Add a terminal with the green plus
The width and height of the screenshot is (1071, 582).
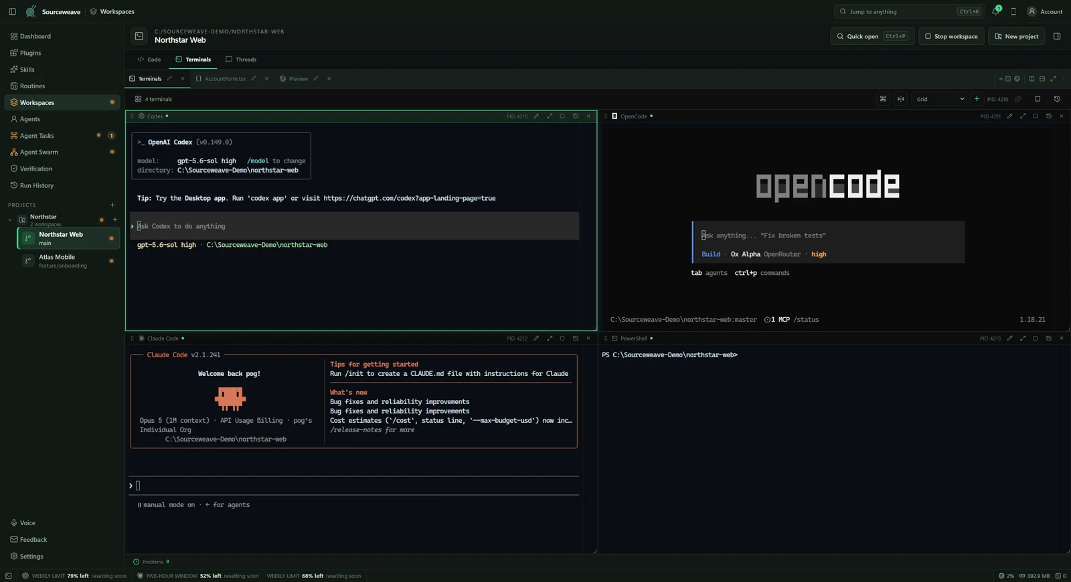tap(977, 99)
